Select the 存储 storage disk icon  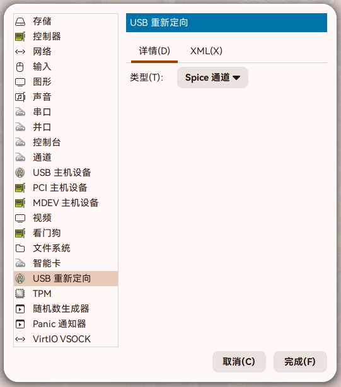coord(20,21)
